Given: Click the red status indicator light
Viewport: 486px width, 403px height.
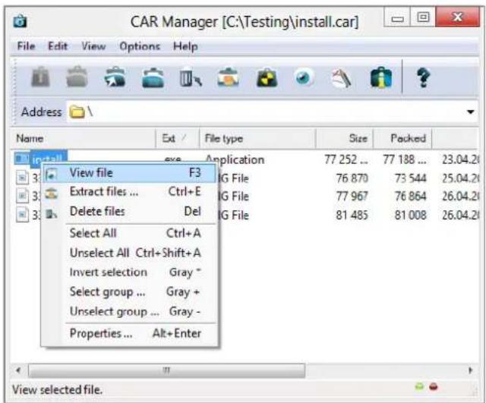Looking at the screenshot, I should 434,386.
